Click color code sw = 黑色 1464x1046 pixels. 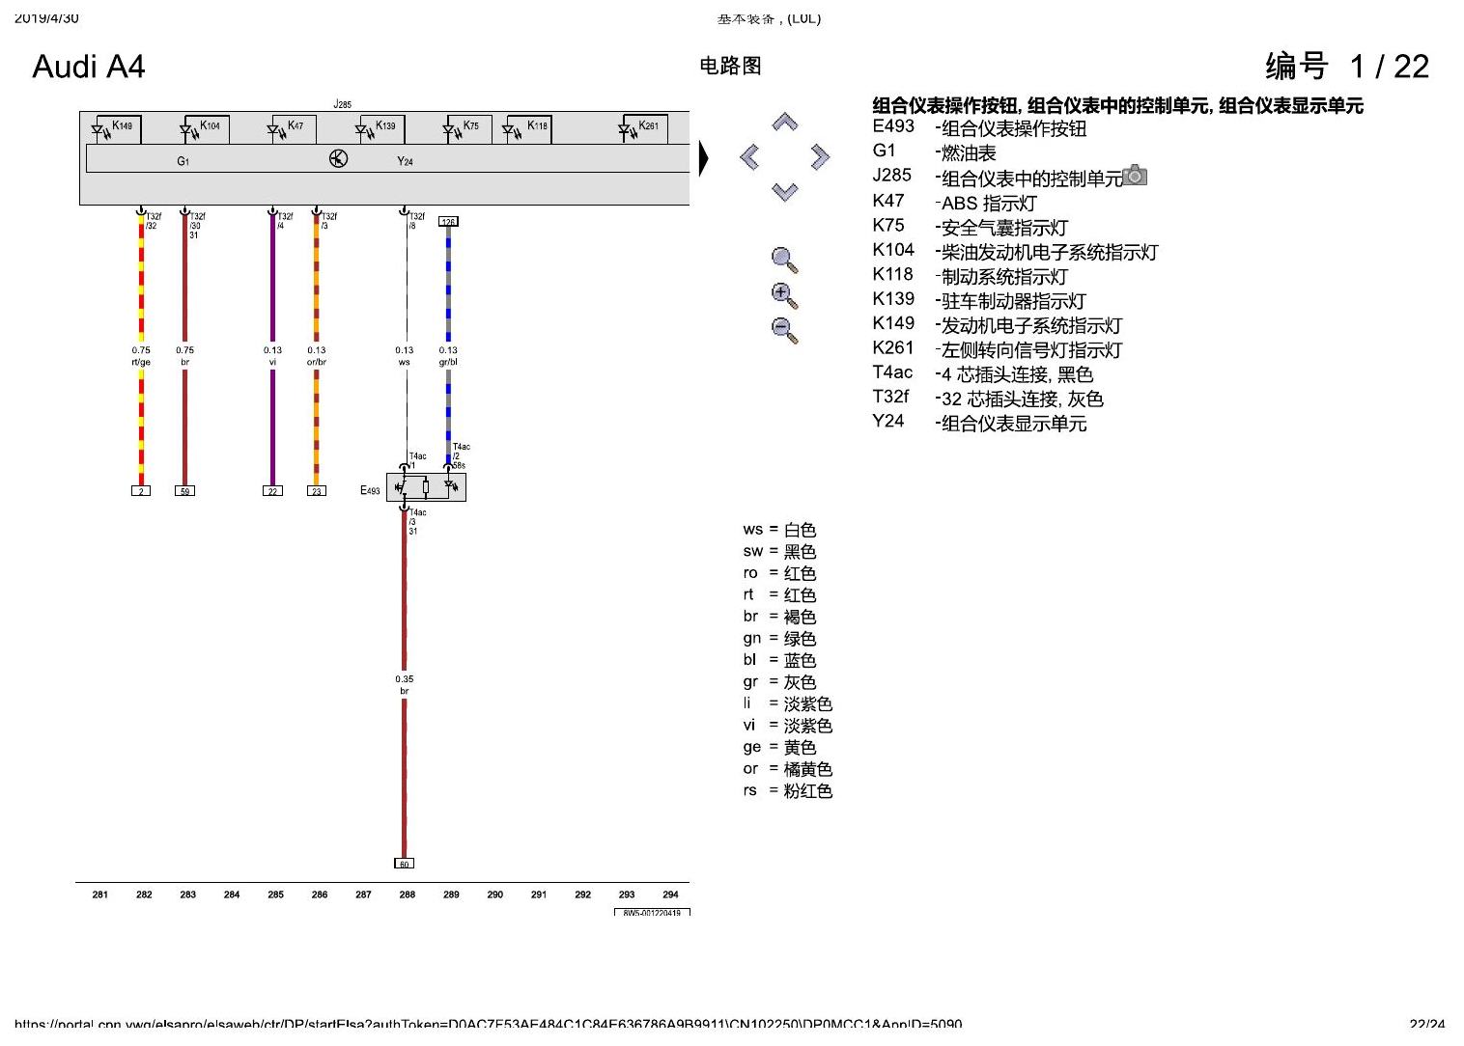[779, 551]
